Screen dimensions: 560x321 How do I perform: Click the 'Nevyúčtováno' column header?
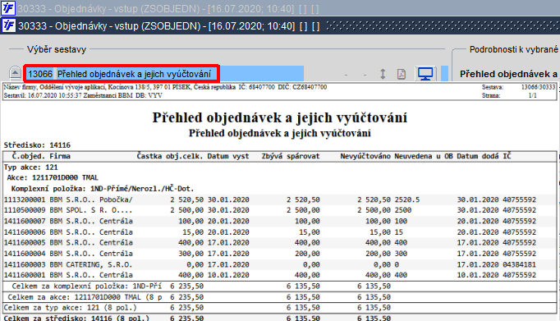(x=365, y=156)
